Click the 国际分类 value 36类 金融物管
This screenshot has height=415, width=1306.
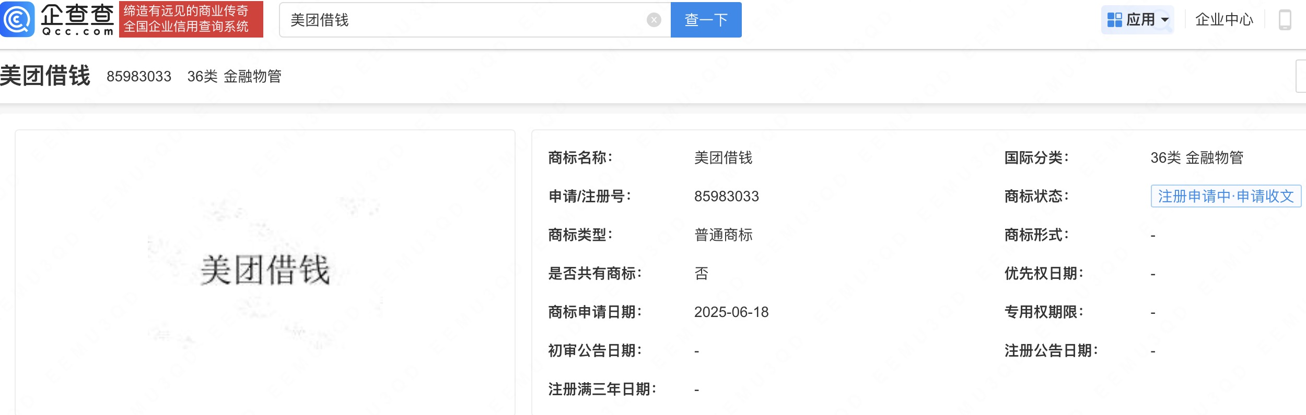(x=1196, y=157)
